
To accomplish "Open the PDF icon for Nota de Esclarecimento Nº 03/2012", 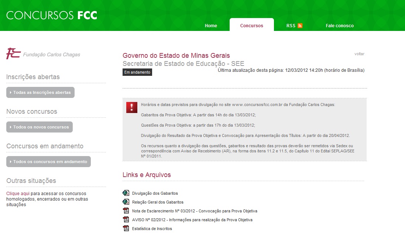I will 125,211.
